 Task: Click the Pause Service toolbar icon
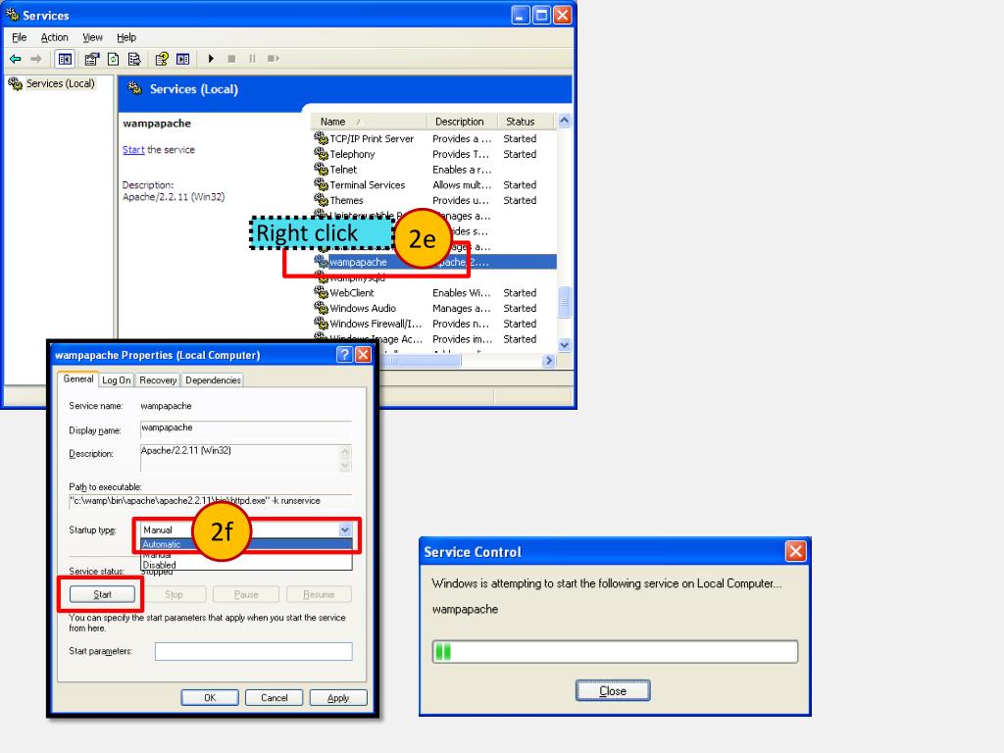[x=252, y=59]
